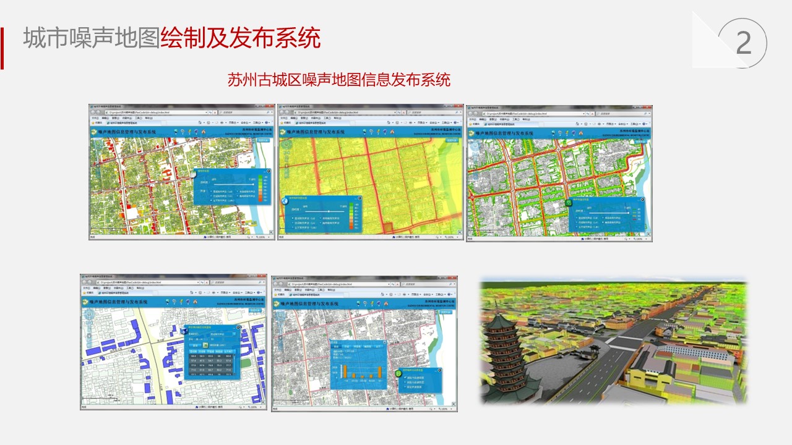Tick the first checkbox in the layer panel beside the bar chart
Image resolution: width=792 pixels, height=445 pixels.
tap(406, 378)
